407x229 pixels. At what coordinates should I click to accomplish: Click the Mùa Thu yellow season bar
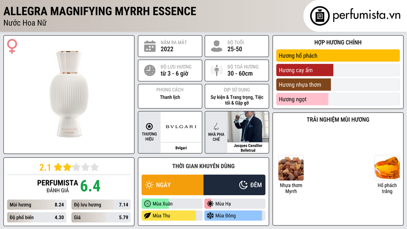coord(172,216)
